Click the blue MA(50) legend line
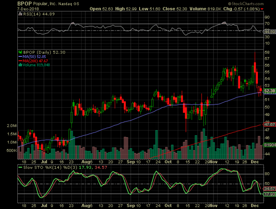276x209 pixels. point(20,56)
